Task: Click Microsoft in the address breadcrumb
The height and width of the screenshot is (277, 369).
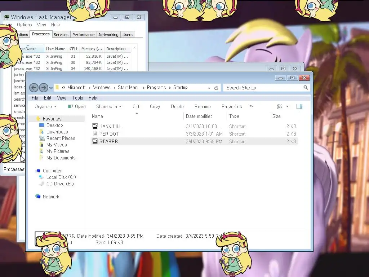Action: tap(76, 87)
